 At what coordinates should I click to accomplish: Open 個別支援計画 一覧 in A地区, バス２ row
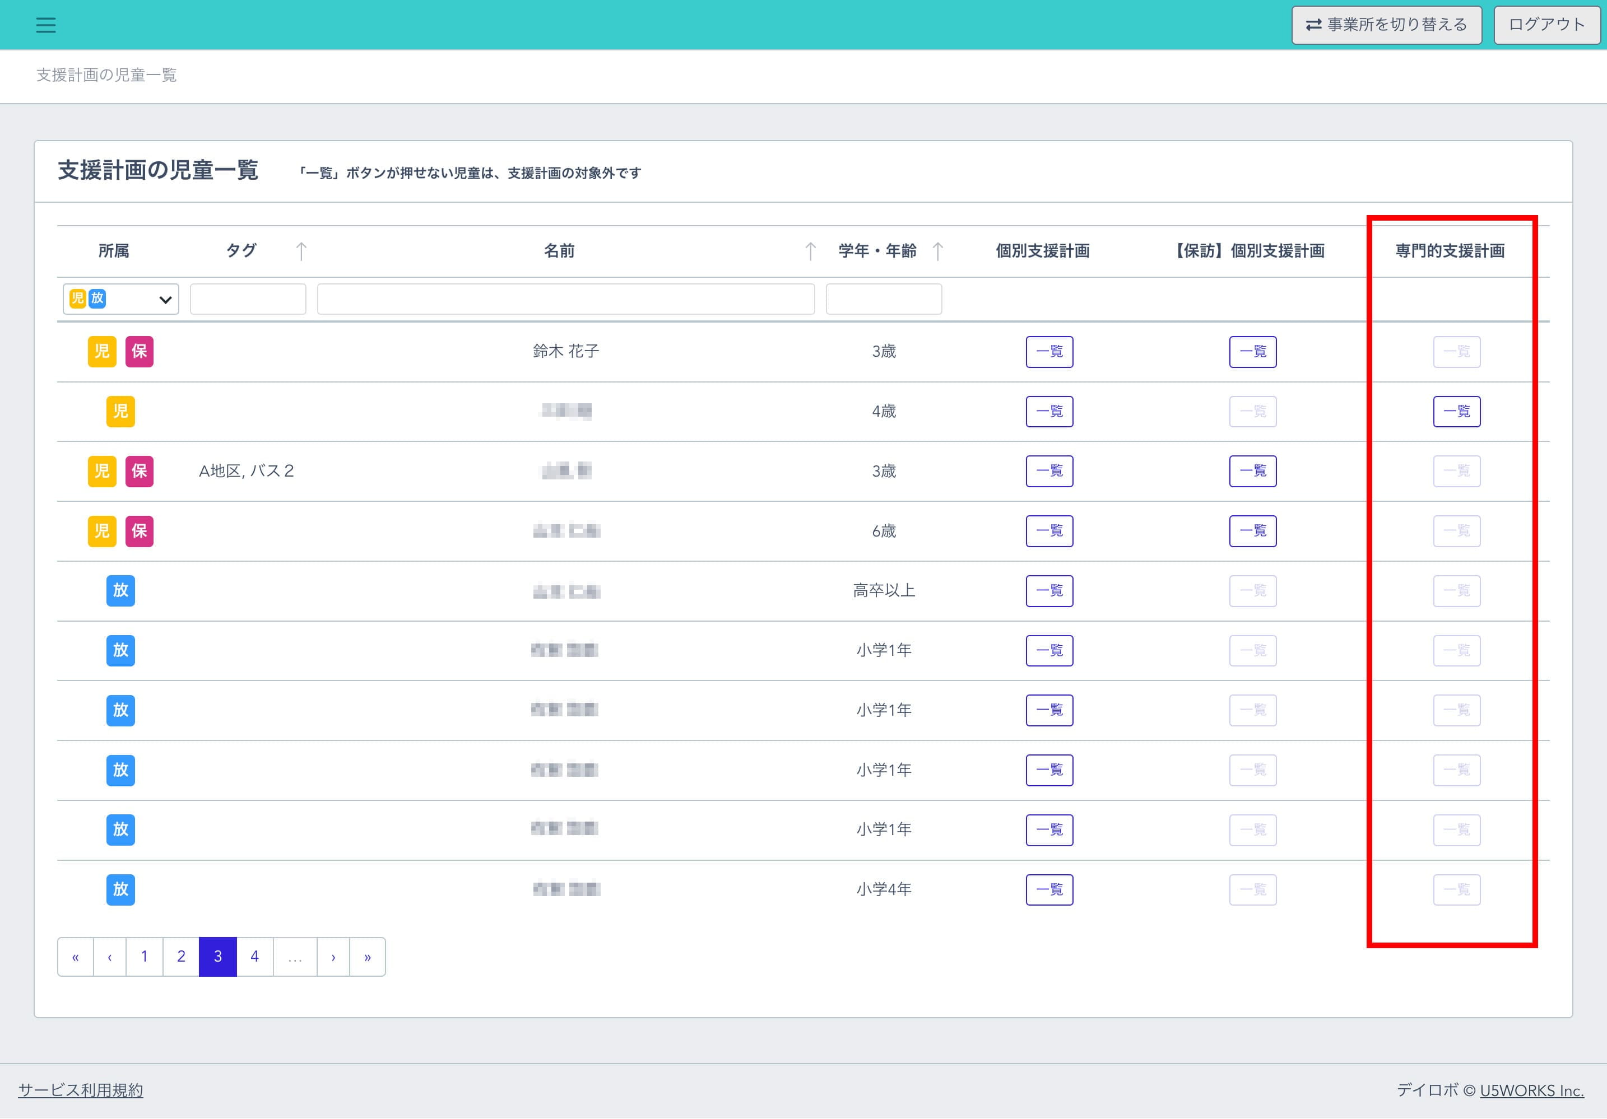[x=1049, y=470]
